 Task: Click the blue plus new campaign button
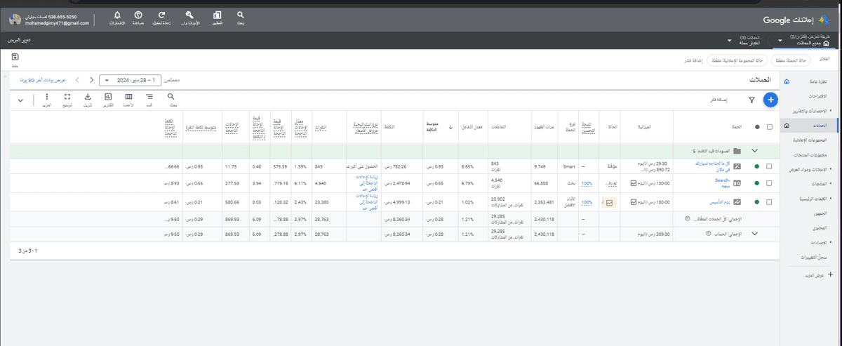770,100
